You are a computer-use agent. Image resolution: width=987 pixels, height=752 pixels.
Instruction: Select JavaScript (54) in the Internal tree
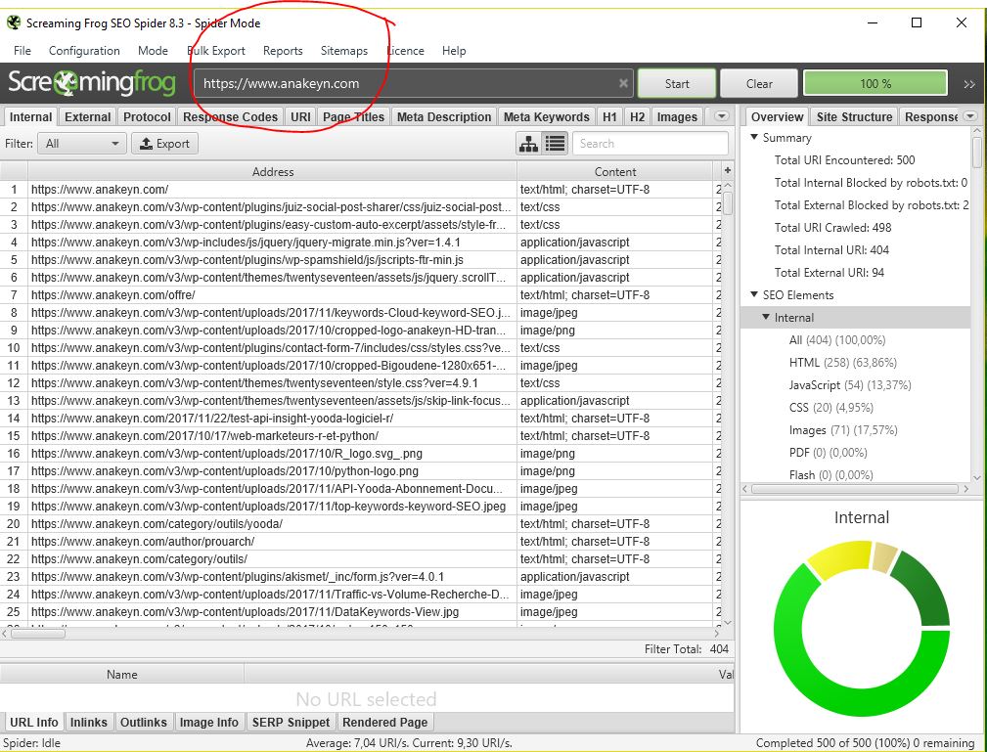point(850,385)
